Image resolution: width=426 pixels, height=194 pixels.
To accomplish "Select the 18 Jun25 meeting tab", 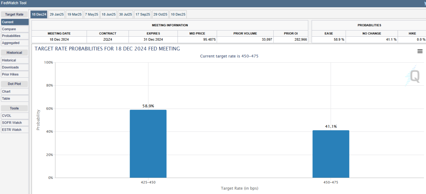I will tap(109, 14).
